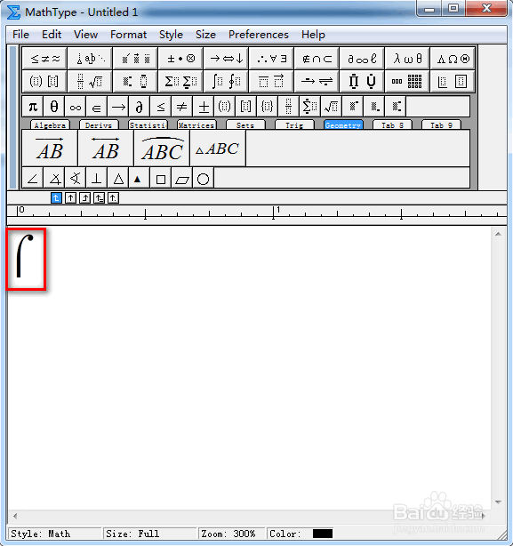513x546 pixels.
Task: Open the boxes templates palette
Action: coord(453,82)
